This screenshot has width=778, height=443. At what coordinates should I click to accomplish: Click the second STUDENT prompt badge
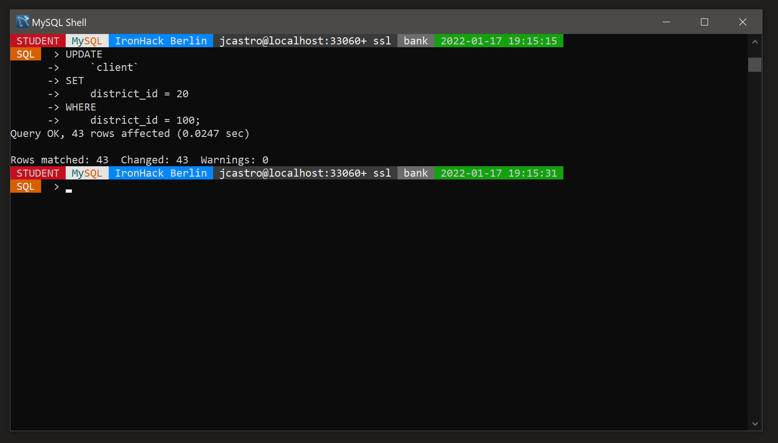pos(37,173)
